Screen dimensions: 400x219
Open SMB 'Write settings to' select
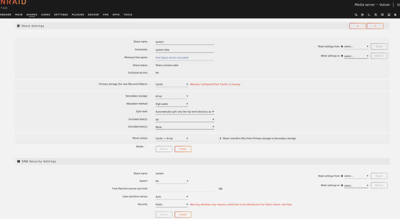[356, 185]
